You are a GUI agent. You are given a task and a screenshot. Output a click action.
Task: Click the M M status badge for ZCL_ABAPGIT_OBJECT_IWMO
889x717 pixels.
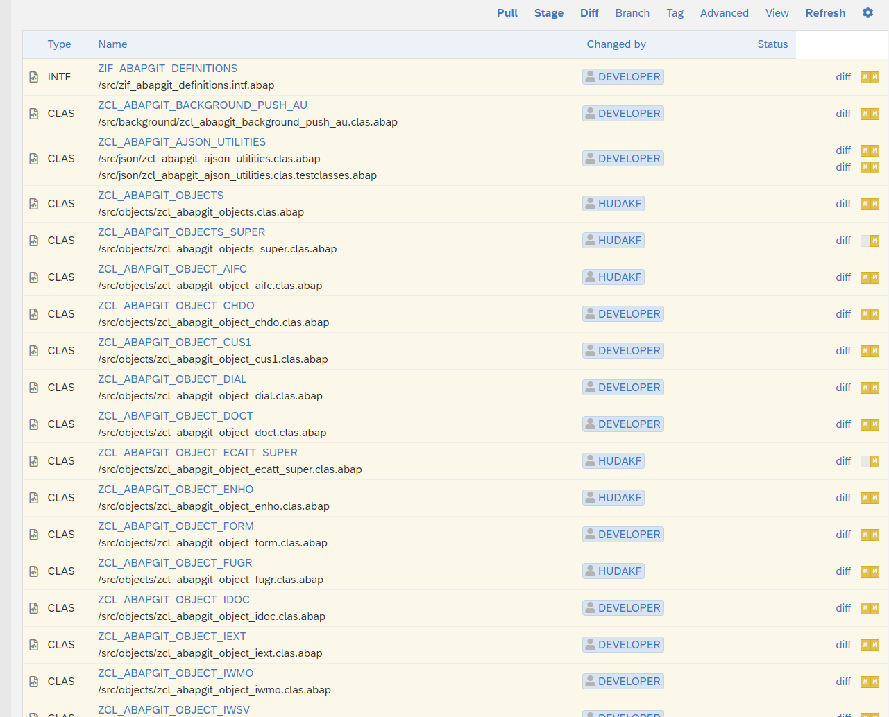pos(870,681)
